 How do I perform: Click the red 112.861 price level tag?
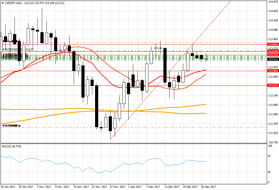(273, 71)
